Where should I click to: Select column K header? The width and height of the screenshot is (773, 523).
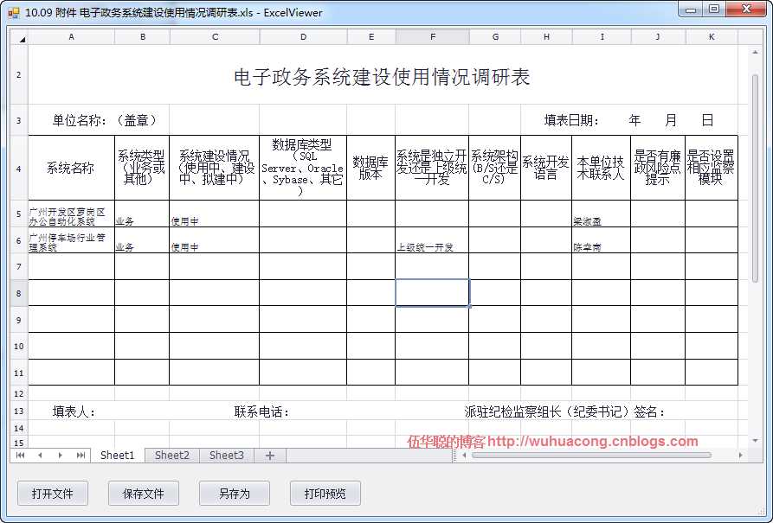pos(712,37)
